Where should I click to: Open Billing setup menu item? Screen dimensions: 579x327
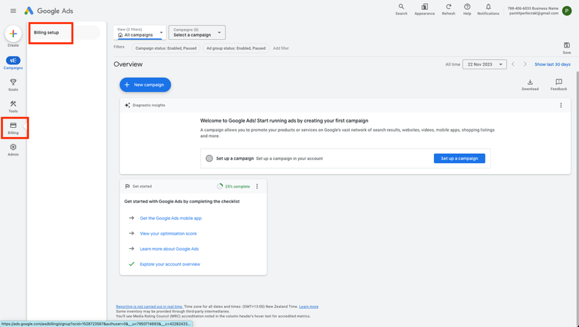[46, 33]
